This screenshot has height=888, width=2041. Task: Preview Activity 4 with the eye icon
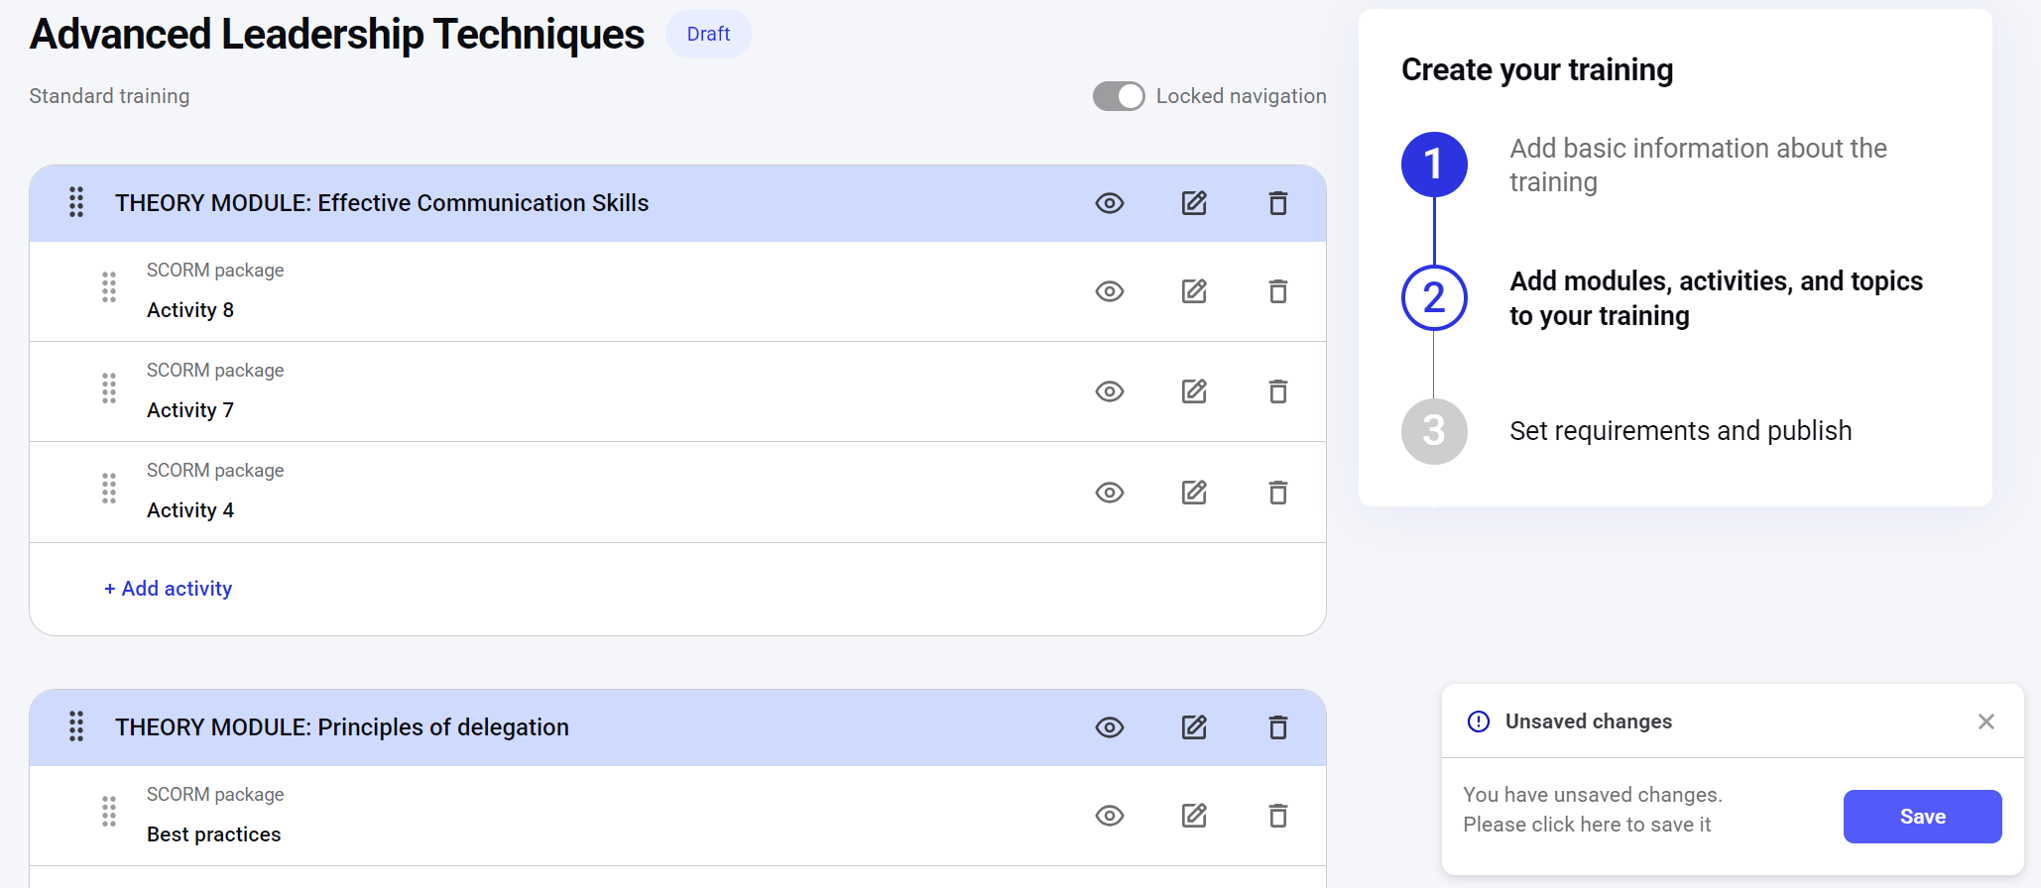click(x=1110, y=493)
